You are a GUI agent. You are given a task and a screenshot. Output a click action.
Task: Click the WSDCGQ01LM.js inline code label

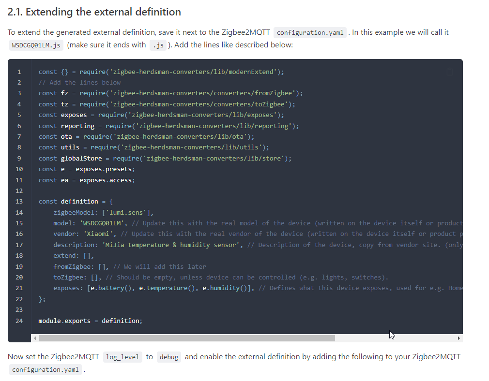click(x=36, y=45)
